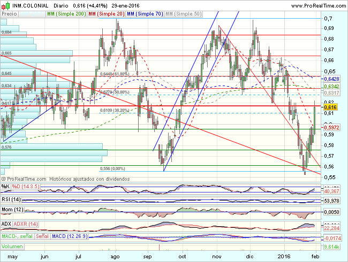Click the 0,66 price axis label
The height and width of the screenshot is (262, 348).
[x=329, y=60]
